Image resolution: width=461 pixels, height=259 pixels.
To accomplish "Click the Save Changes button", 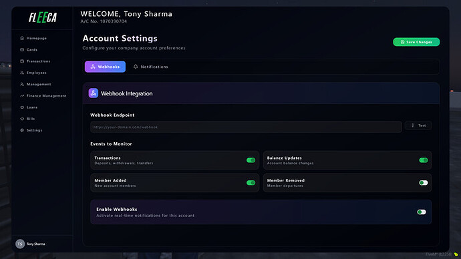I will pos(416,42).
